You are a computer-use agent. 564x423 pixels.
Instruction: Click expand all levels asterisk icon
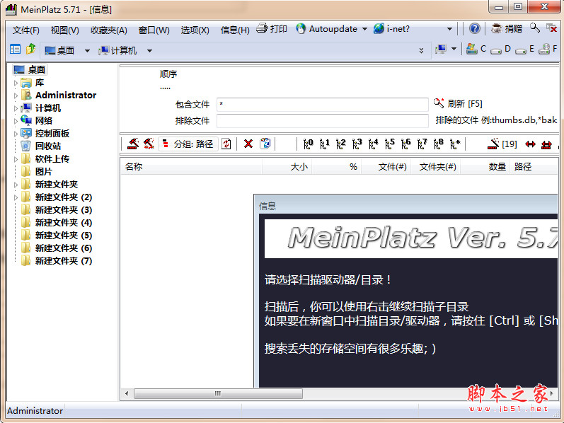[x=455, y=144]
